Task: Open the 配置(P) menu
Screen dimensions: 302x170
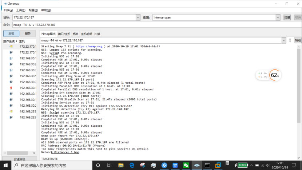Action: click(x=33, y=10)
